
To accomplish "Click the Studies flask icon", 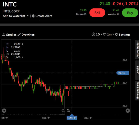I will coord(4,35).
